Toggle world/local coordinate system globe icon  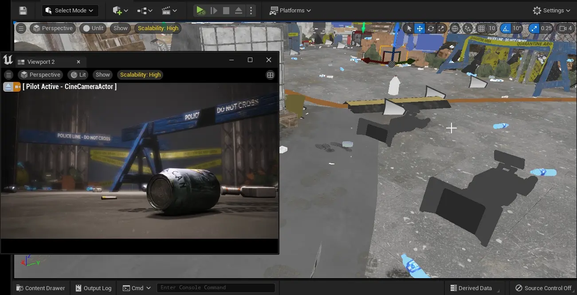455,28
